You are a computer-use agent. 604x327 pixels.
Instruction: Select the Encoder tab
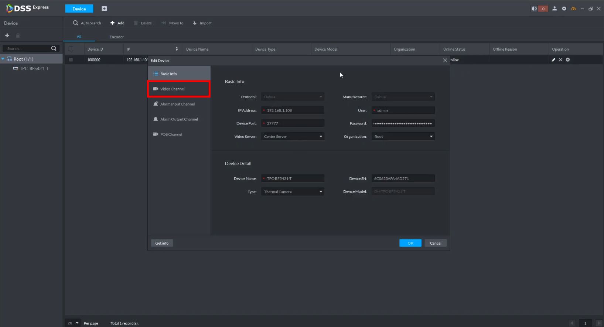[x=116, y=37]
